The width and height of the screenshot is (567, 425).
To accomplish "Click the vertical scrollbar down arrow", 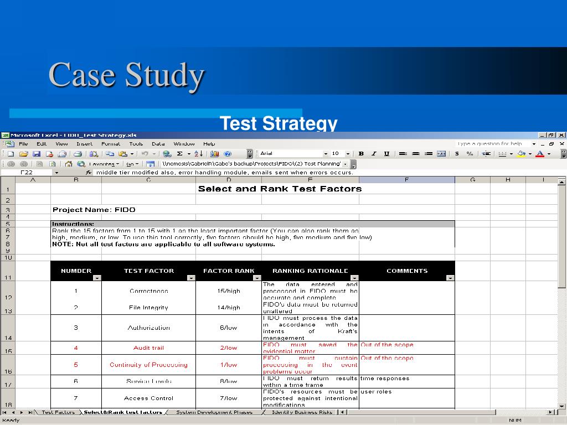I will pyautogui.click(x=561, y=406).
